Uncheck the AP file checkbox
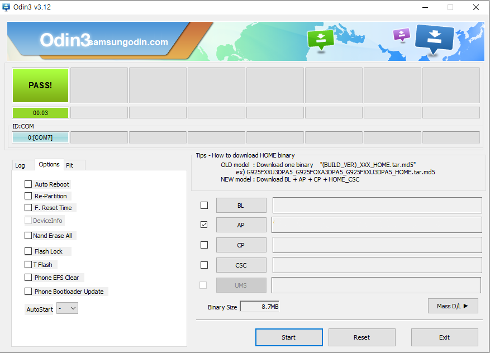This screenshot has height=353, width=490. 204,225
